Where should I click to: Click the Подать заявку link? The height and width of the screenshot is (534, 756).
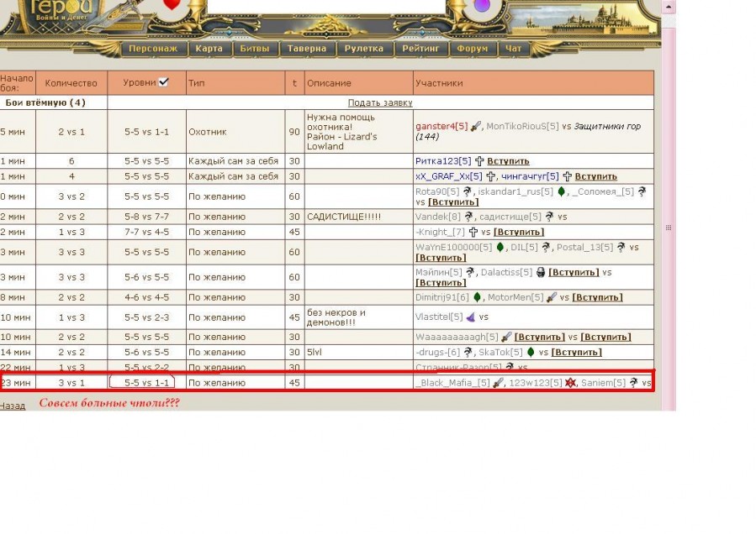(x=380, y=102)
